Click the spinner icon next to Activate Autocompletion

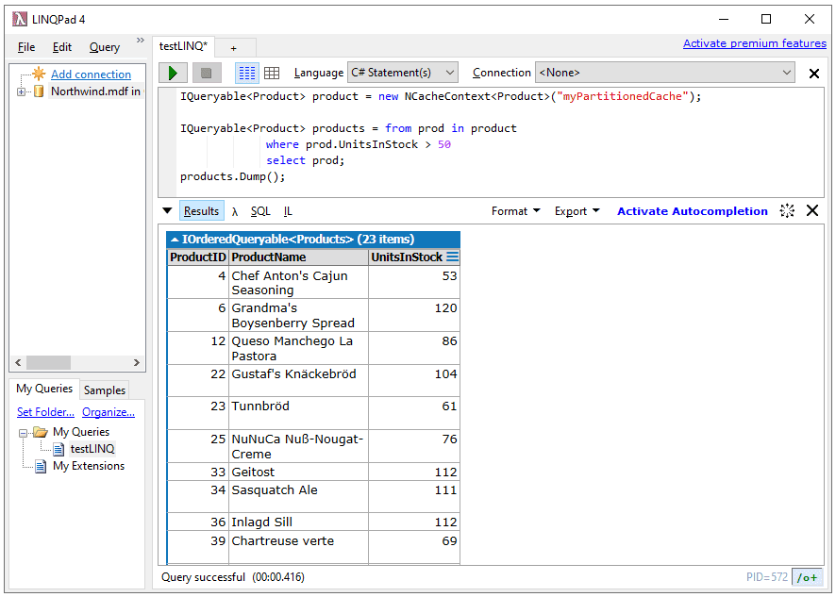tap(787, 210)
